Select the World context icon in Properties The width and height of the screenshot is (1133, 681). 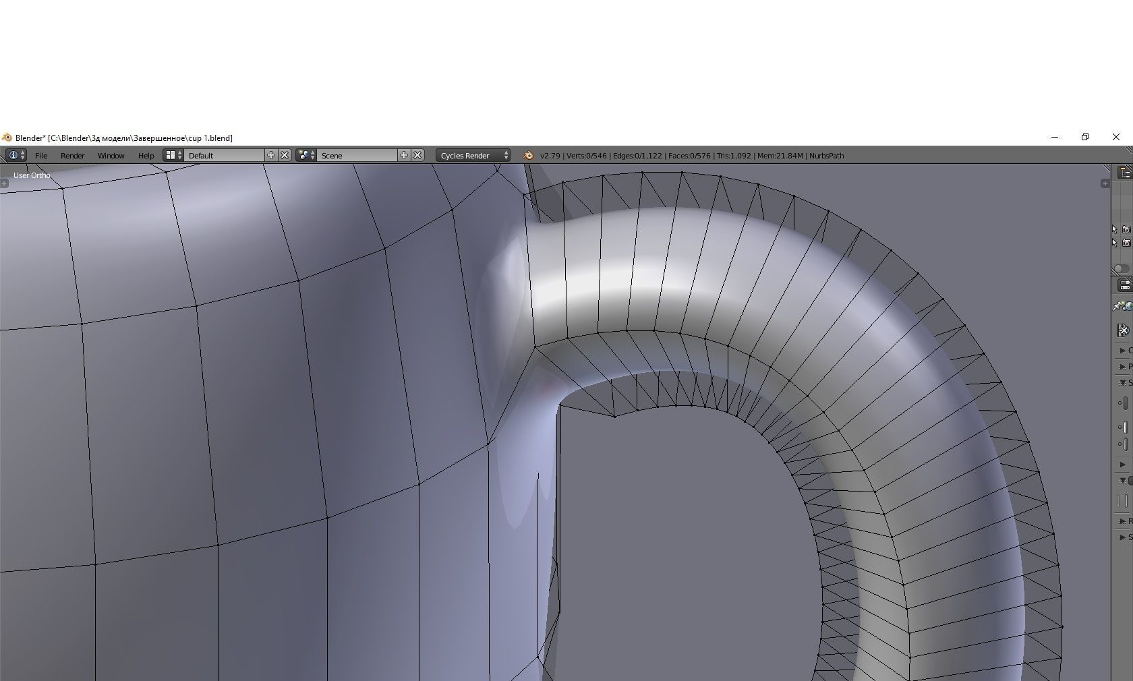pyautogui.click(x=1128, y=307)
